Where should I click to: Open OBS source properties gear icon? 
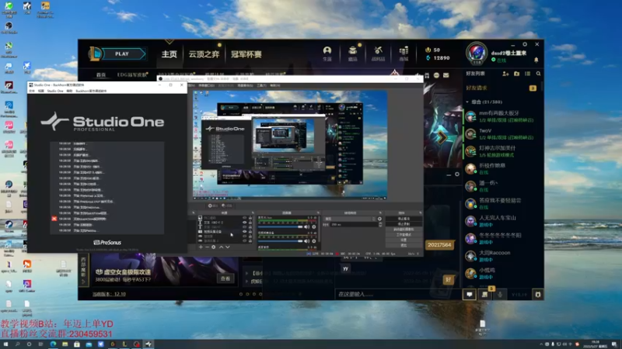point(213,247)
